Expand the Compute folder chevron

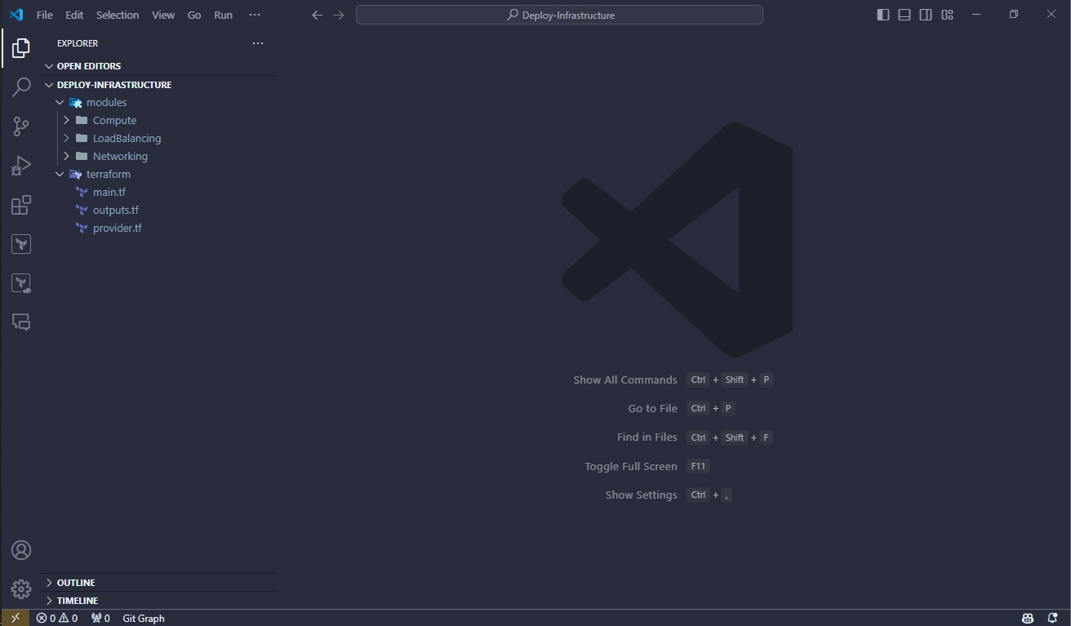click(66, 120)
